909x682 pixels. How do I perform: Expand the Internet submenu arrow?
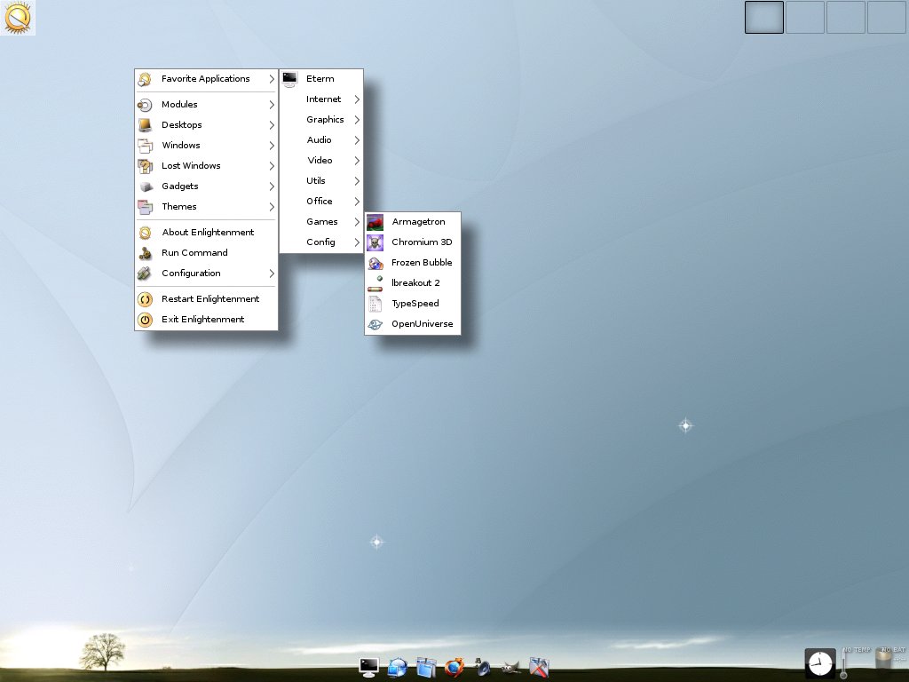coord(357,99)
